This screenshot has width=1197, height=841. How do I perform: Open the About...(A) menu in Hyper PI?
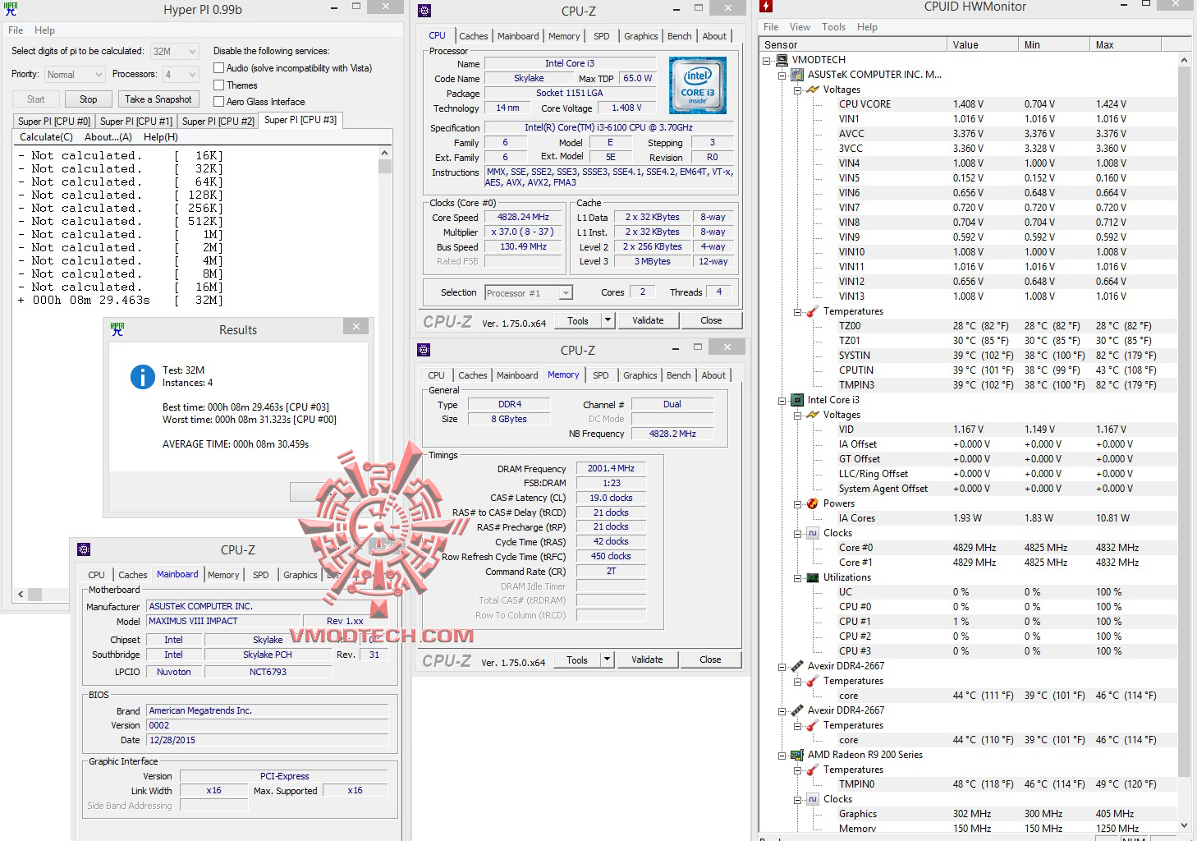[x=108, y=137]
